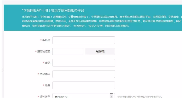Focus the 短信验证码 SMS code input box

(68, 51)
